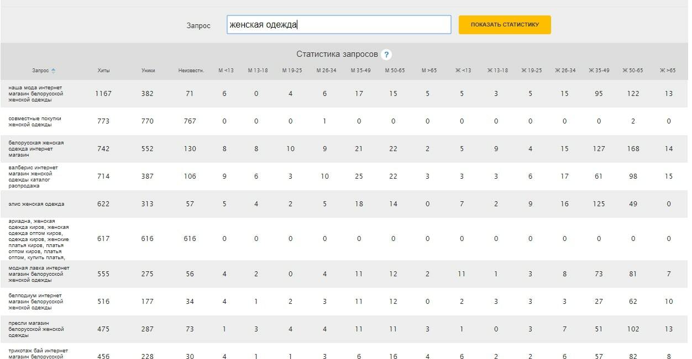This screenshot has height=359, width=692.
Task: Sort by the Уники column header
Action: (148, 71)
